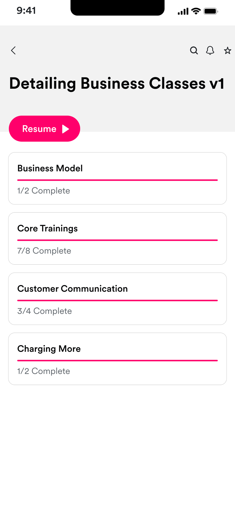Screen dimensions: 235x509
Task: Tap the 3/4 Complete label
Action: click(45, 311)
